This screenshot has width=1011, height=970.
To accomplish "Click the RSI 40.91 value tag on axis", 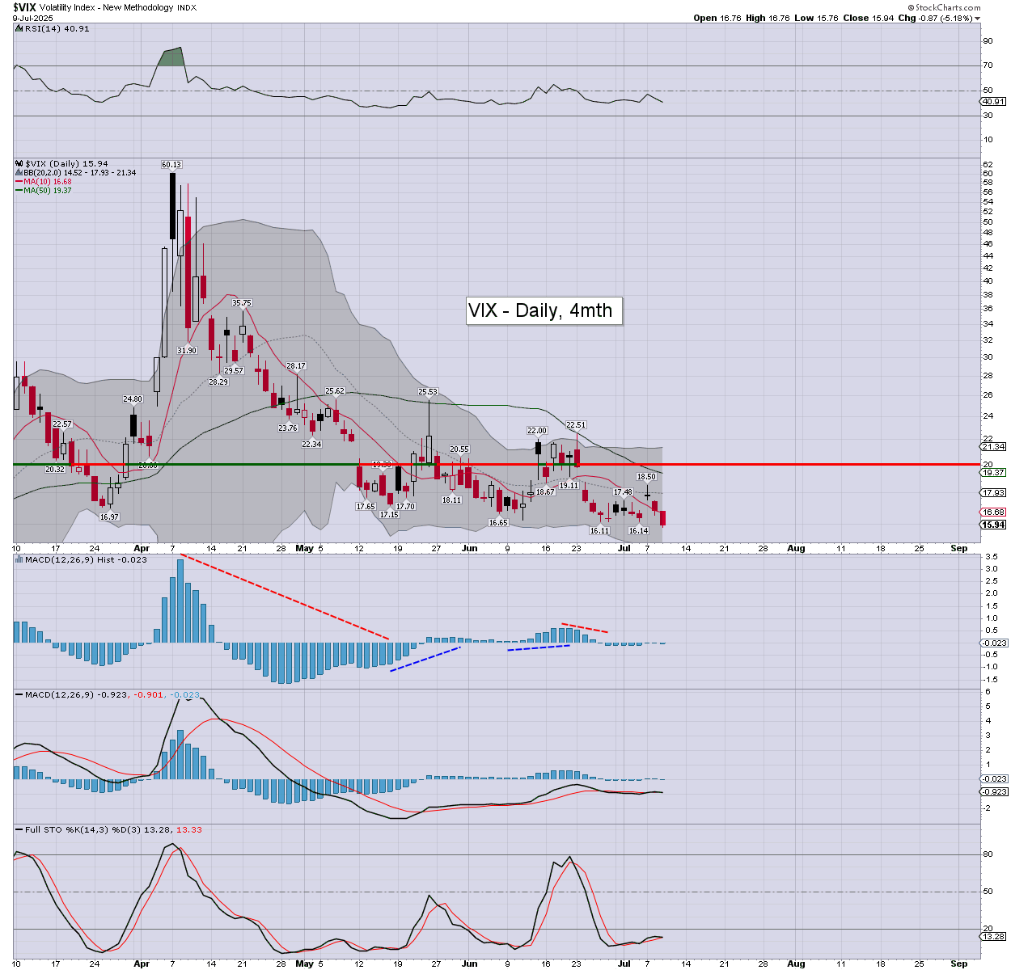I will click(x=992, y=102).
